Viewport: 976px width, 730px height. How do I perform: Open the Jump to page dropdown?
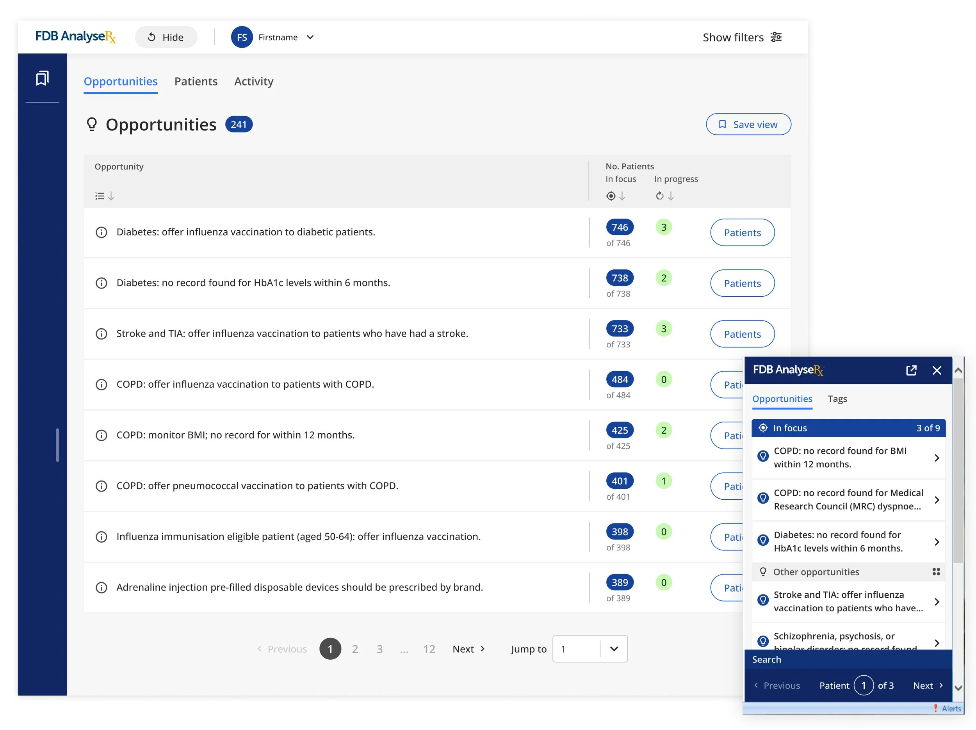pos(613,649)
